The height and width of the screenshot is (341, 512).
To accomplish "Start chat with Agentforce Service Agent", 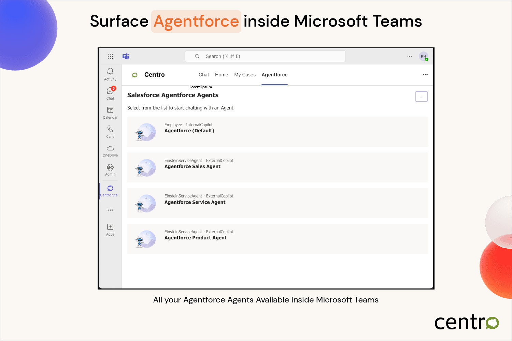I will click(x=278, y=203).
